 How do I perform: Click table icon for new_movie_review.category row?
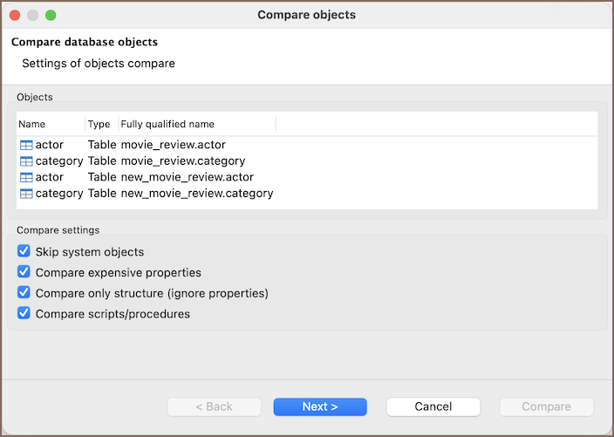(x=25, y=194)
